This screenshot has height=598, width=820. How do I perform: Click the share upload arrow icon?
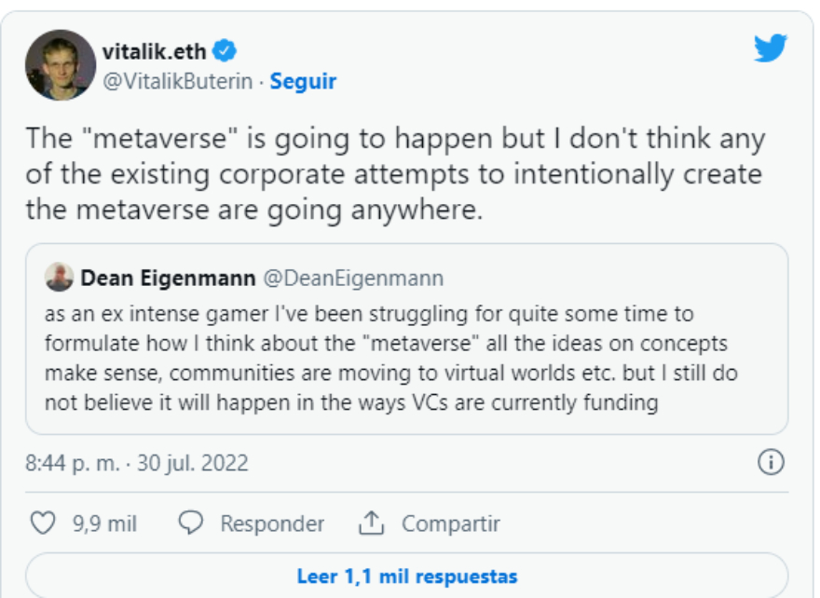pos(371,523)
